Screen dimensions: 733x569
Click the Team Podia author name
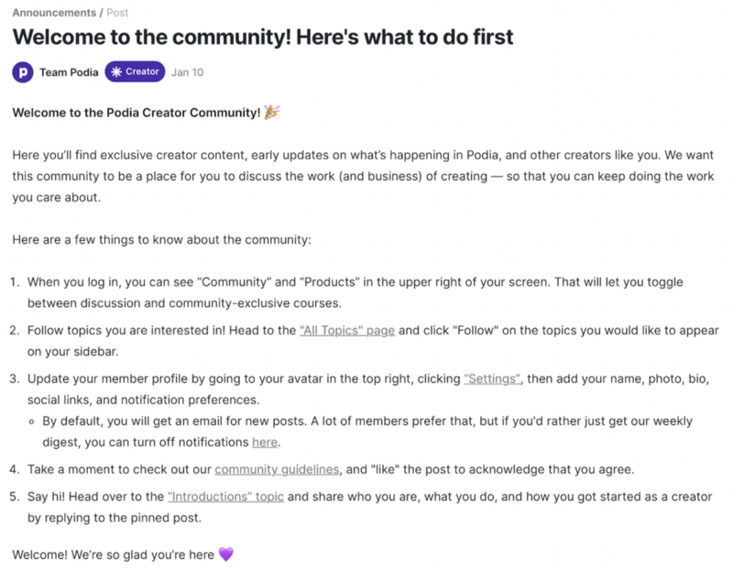point(69,72)
